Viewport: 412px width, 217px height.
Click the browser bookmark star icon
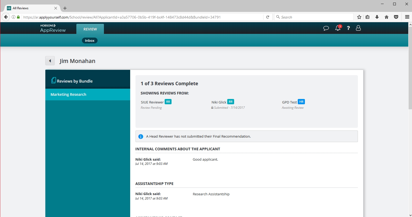point(359,17)
